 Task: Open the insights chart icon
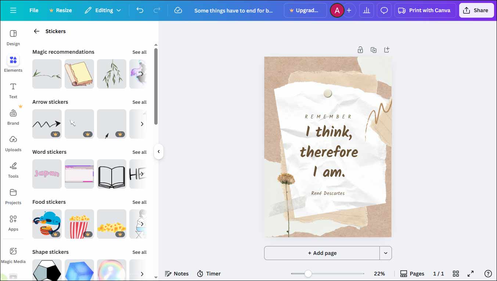pyautogui.click(x=366, y=10)
